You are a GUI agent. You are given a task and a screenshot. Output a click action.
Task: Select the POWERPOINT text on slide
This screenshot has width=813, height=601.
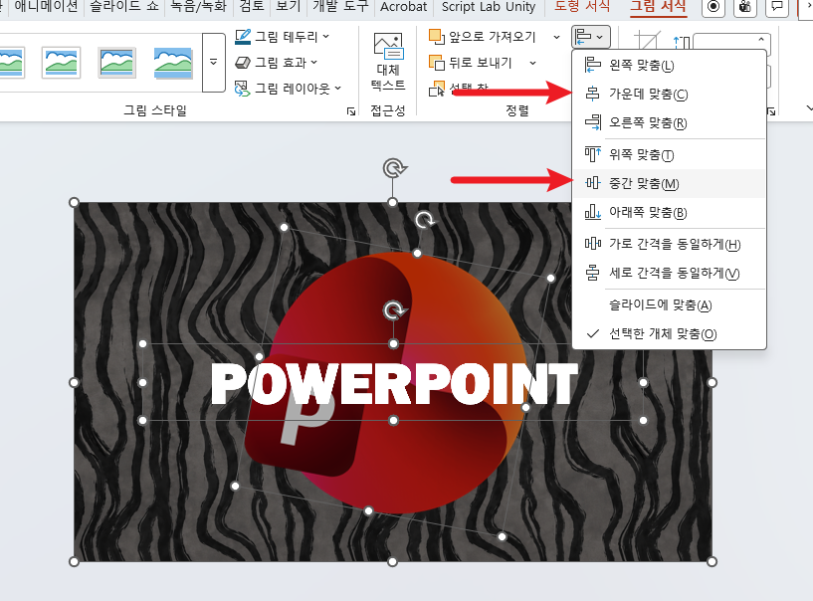point(394,384)
